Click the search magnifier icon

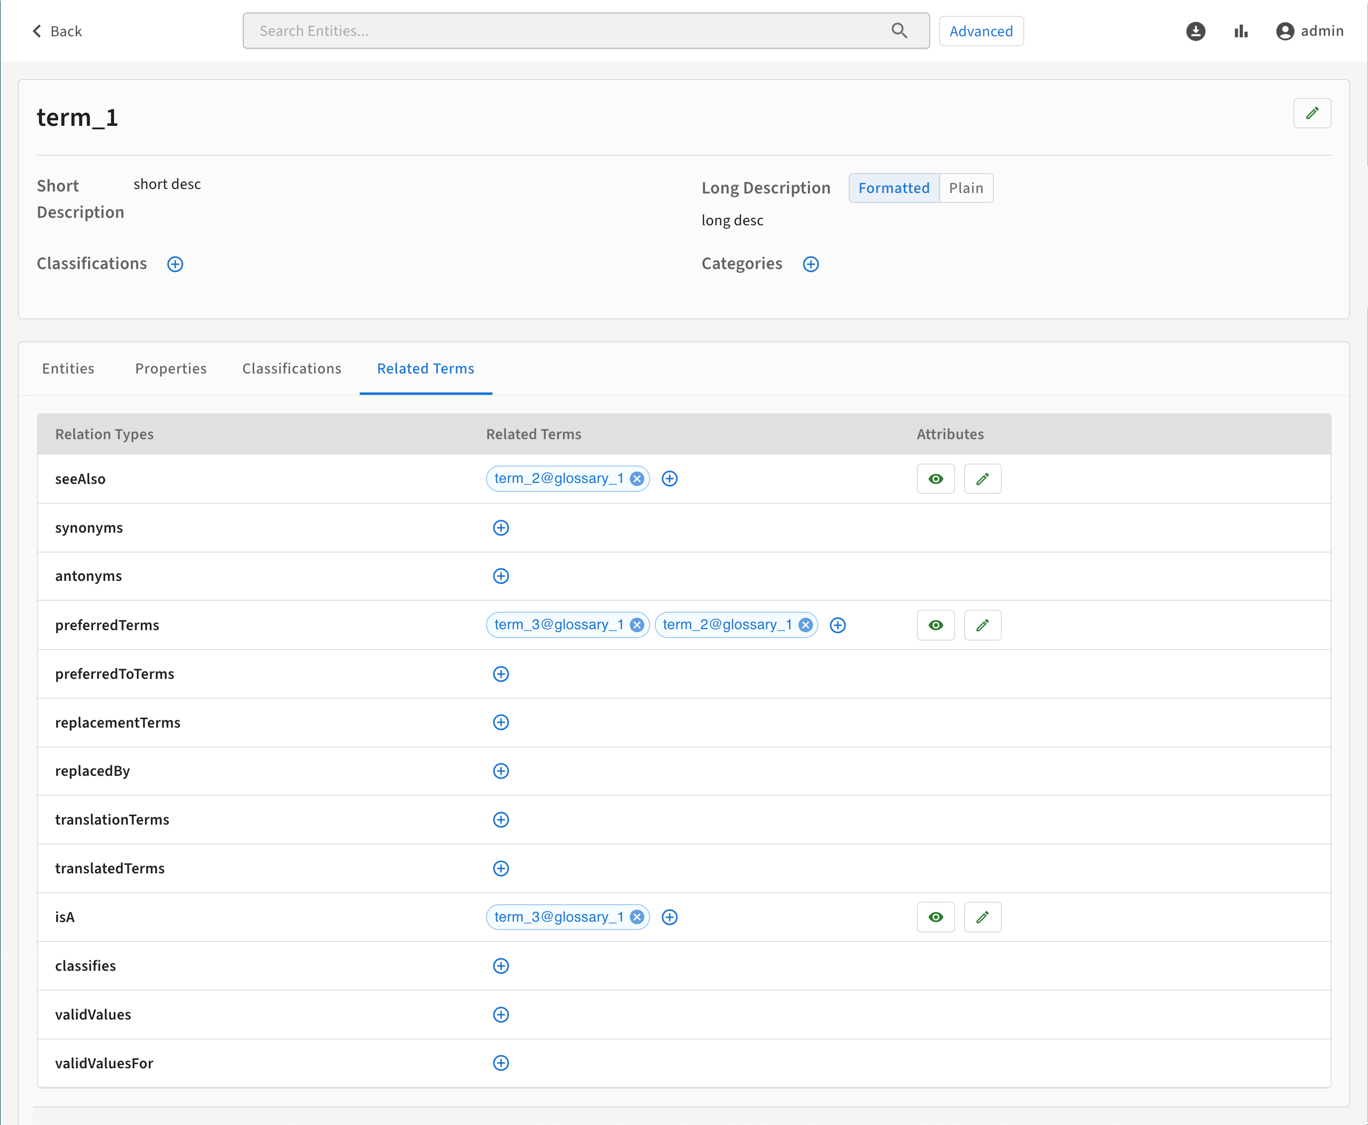899,30
